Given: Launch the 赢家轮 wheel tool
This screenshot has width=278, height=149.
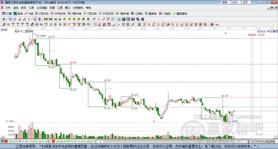Looking at the screenshot, I should click(x=151, y=14).
